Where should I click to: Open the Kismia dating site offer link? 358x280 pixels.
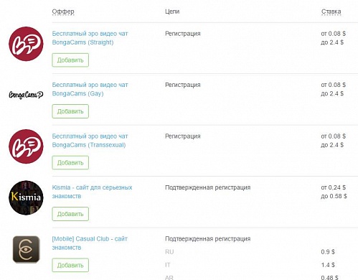pos(92,192)
